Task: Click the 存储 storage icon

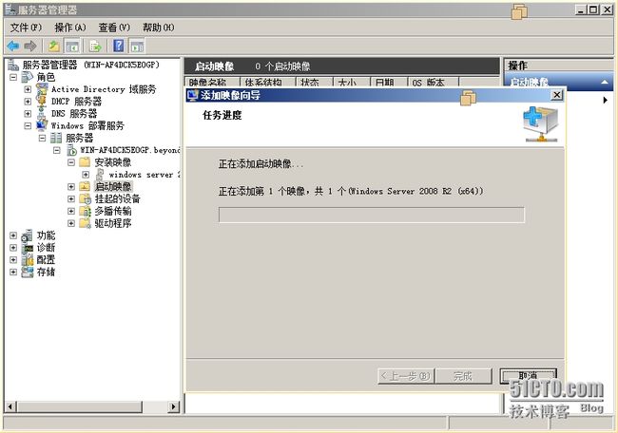Action: point(28,272)
